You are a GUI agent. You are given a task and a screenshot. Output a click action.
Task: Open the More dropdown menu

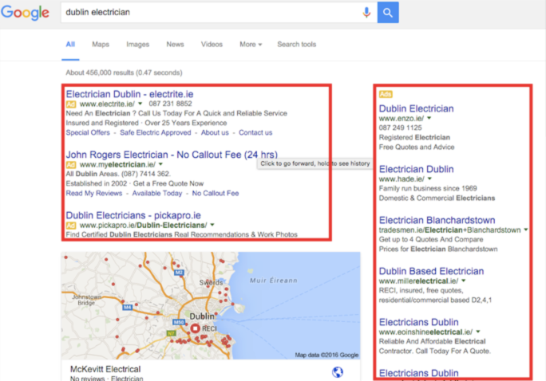pyautogui.click(x=251, y=44)
